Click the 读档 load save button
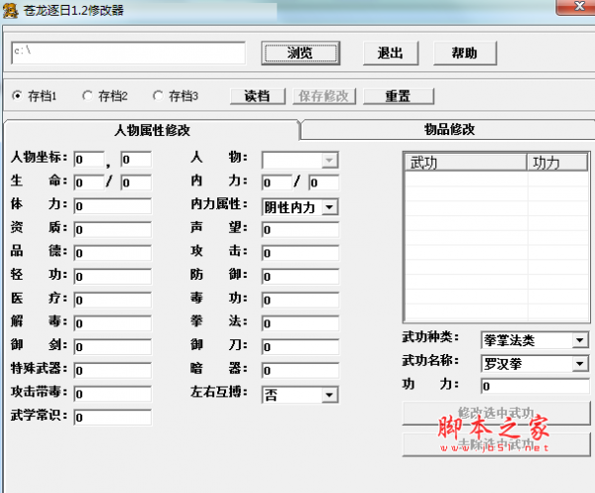The image size is (595, 493). tap(258, 96)
